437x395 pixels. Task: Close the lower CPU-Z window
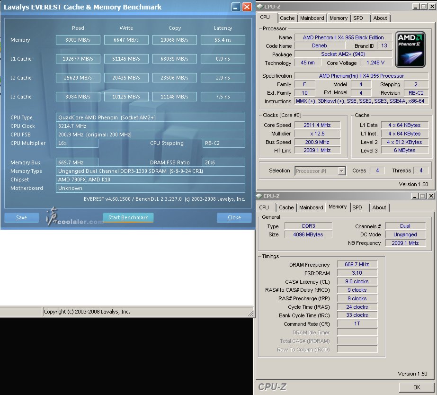431,196
